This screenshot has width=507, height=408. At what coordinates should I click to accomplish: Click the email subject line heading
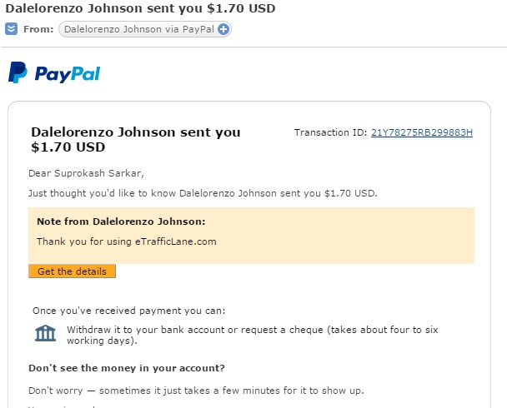click(140, 8)
